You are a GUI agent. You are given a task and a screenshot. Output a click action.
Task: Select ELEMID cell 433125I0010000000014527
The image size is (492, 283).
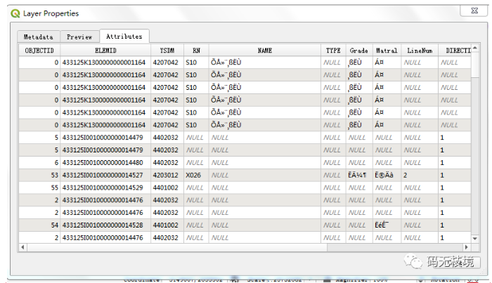[105, 175]
